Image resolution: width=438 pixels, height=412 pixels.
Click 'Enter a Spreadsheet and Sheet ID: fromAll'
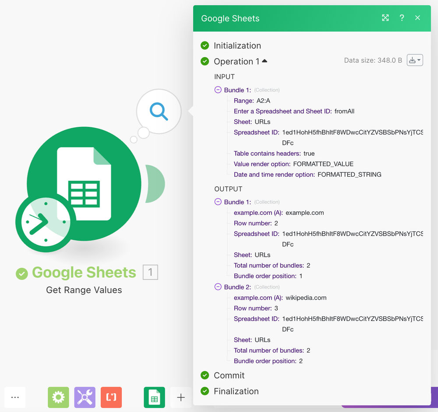pyautogui.click(x=294, y=111)
